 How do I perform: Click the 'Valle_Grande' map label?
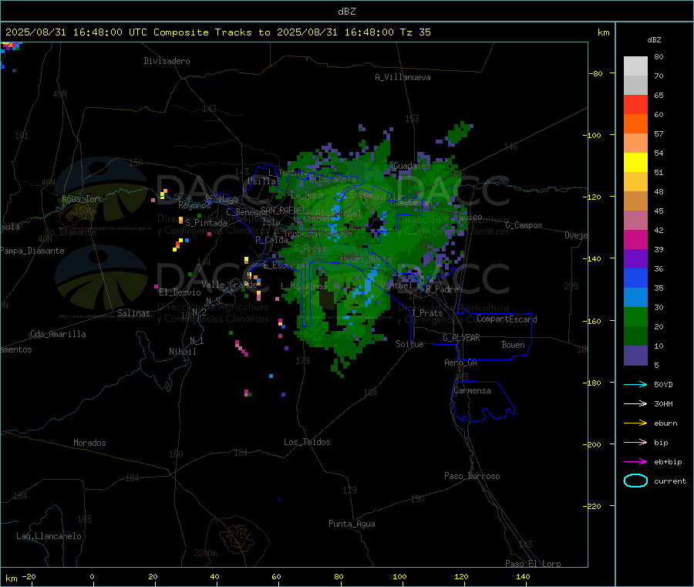(x=229, y=285)
